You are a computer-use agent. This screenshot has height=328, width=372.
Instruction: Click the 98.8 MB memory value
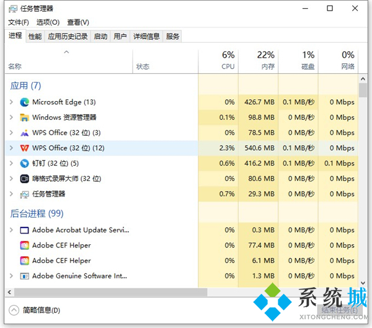click(262, 117)
